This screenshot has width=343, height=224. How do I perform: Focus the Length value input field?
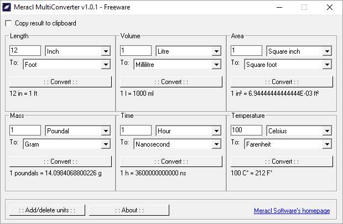click(x=25, y=50)
